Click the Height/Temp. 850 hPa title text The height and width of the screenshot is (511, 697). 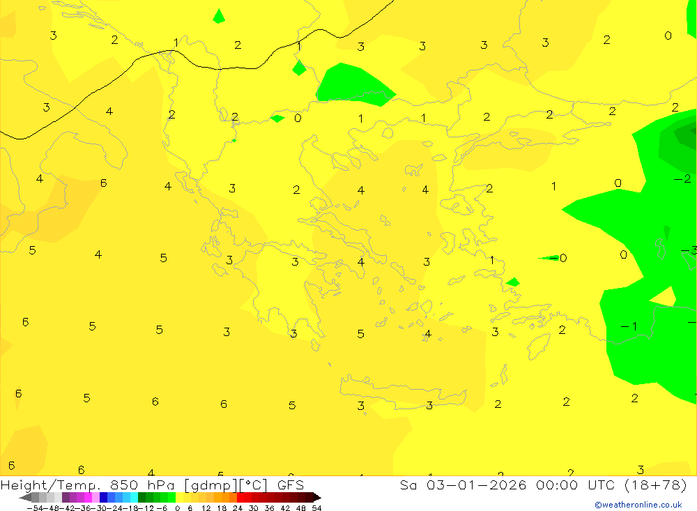88,485
